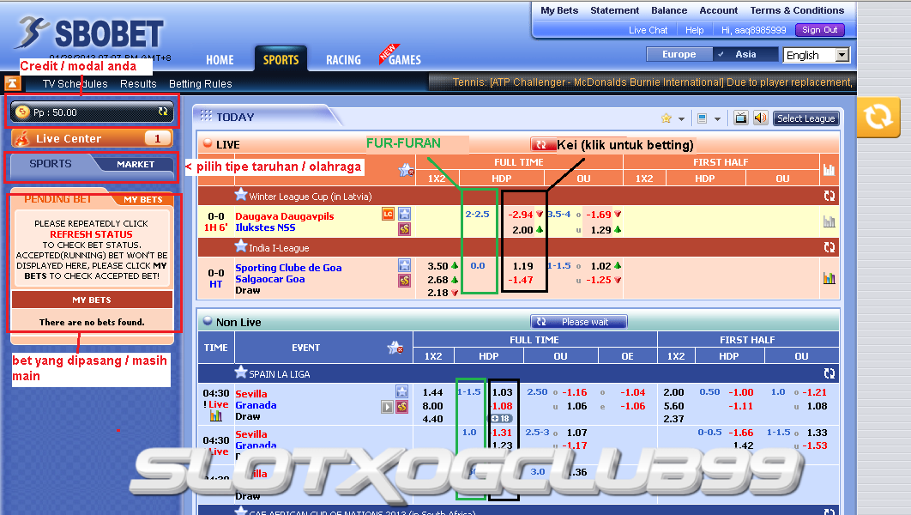Screen dimensions: 911x515
Task: Open the Live Center button
Action: click(x=92, y=138)
